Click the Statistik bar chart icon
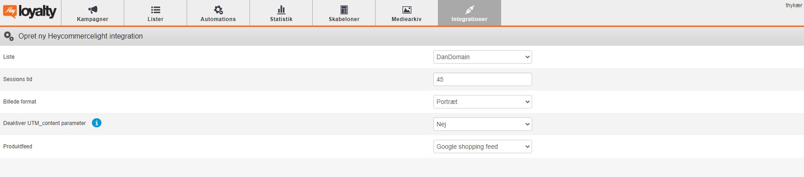 [281, 9]
